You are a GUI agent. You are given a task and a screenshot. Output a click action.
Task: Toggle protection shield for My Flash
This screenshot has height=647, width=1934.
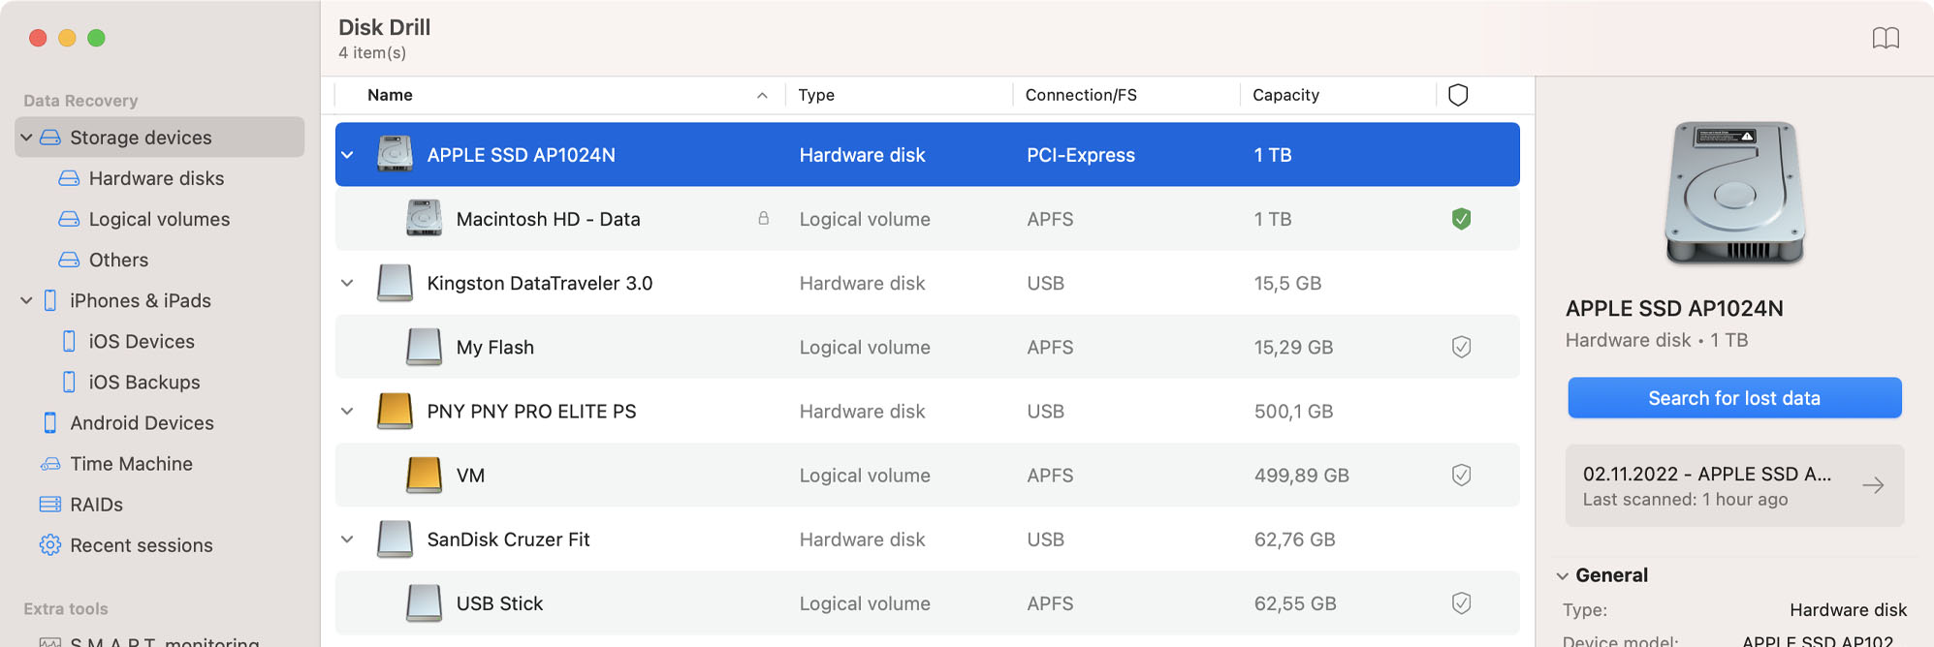(1462, 347)
